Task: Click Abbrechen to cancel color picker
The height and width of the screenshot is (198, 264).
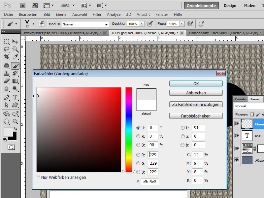Action: point(196,93)
